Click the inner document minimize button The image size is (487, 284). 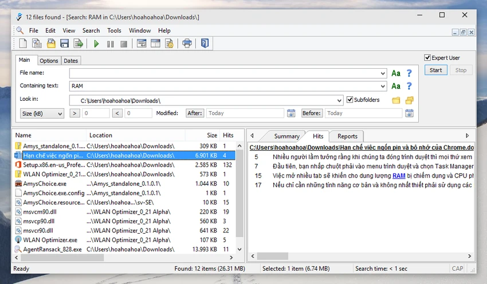click(x=455, y=32)
